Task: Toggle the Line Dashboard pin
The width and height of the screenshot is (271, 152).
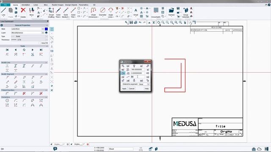Action: [x=48, y=22]
